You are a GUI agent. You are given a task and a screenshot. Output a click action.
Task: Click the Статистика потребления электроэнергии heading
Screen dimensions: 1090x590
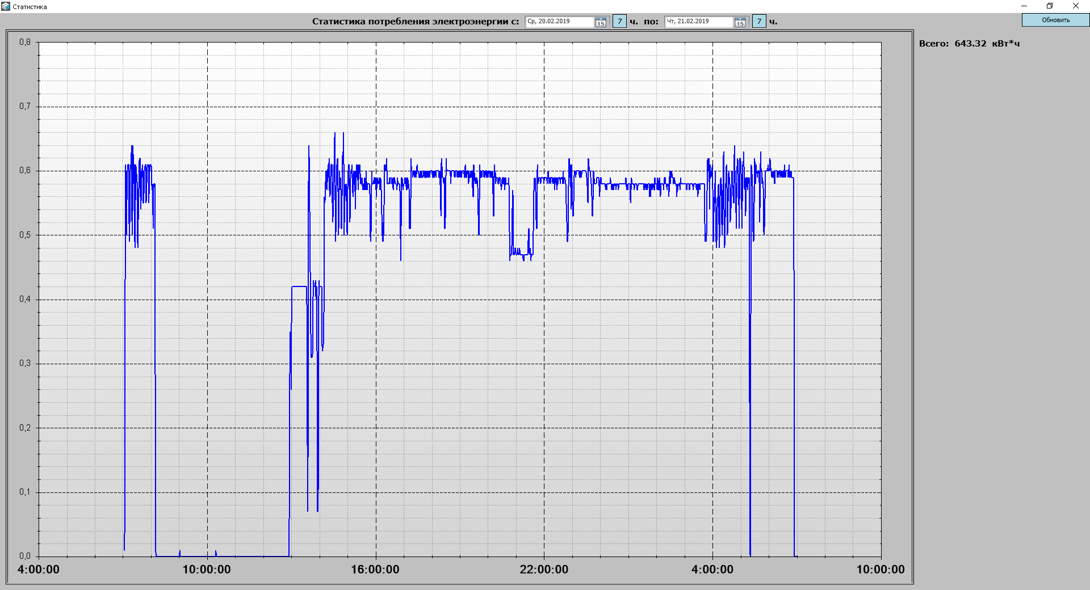415,22
